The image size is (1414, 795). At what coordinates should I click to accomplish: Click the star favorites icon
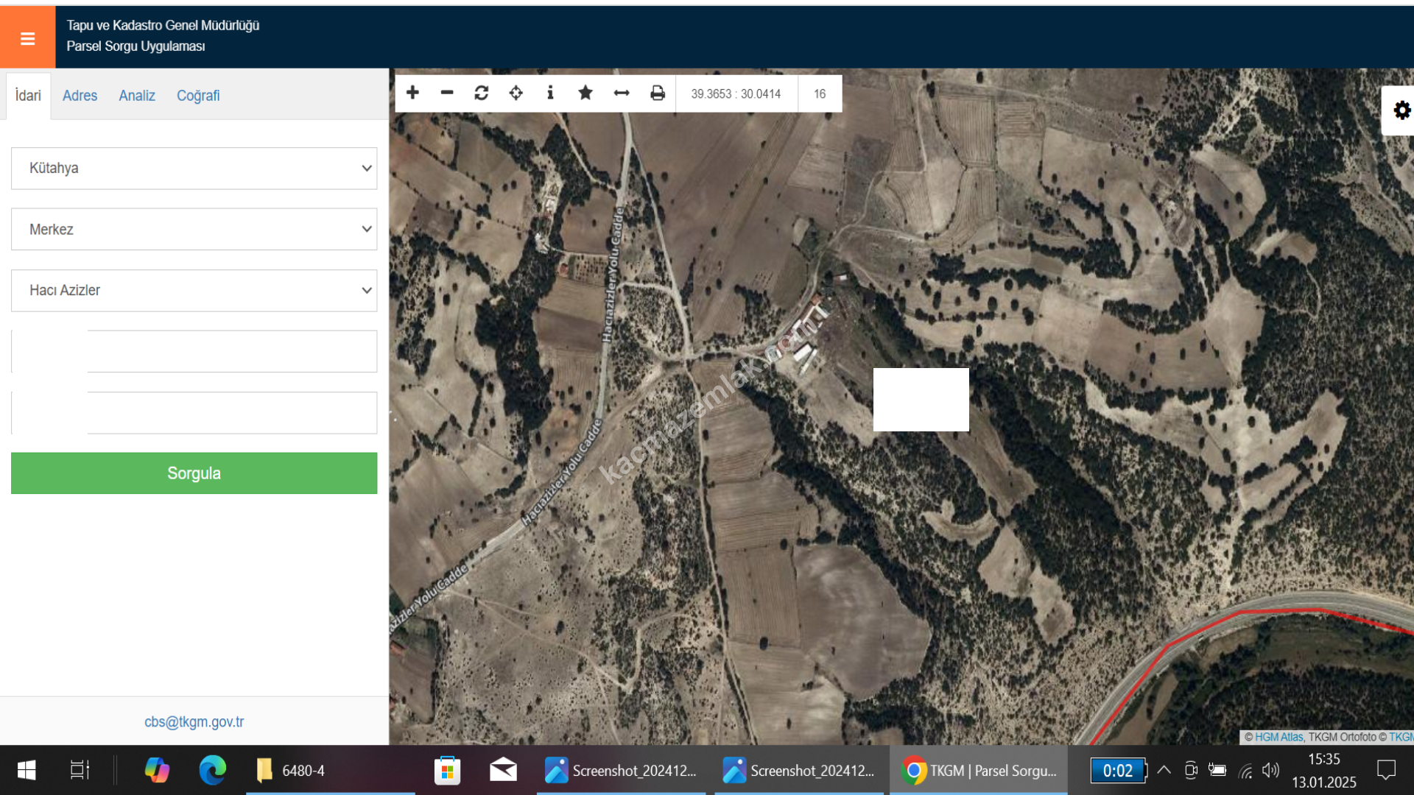click(585, 93)
